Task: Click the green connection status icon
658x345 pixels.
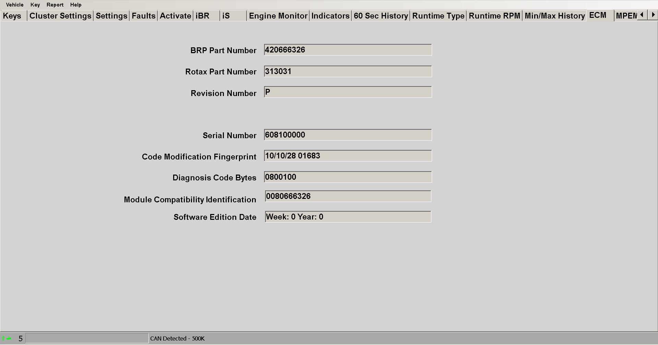Action: [7, 338]
